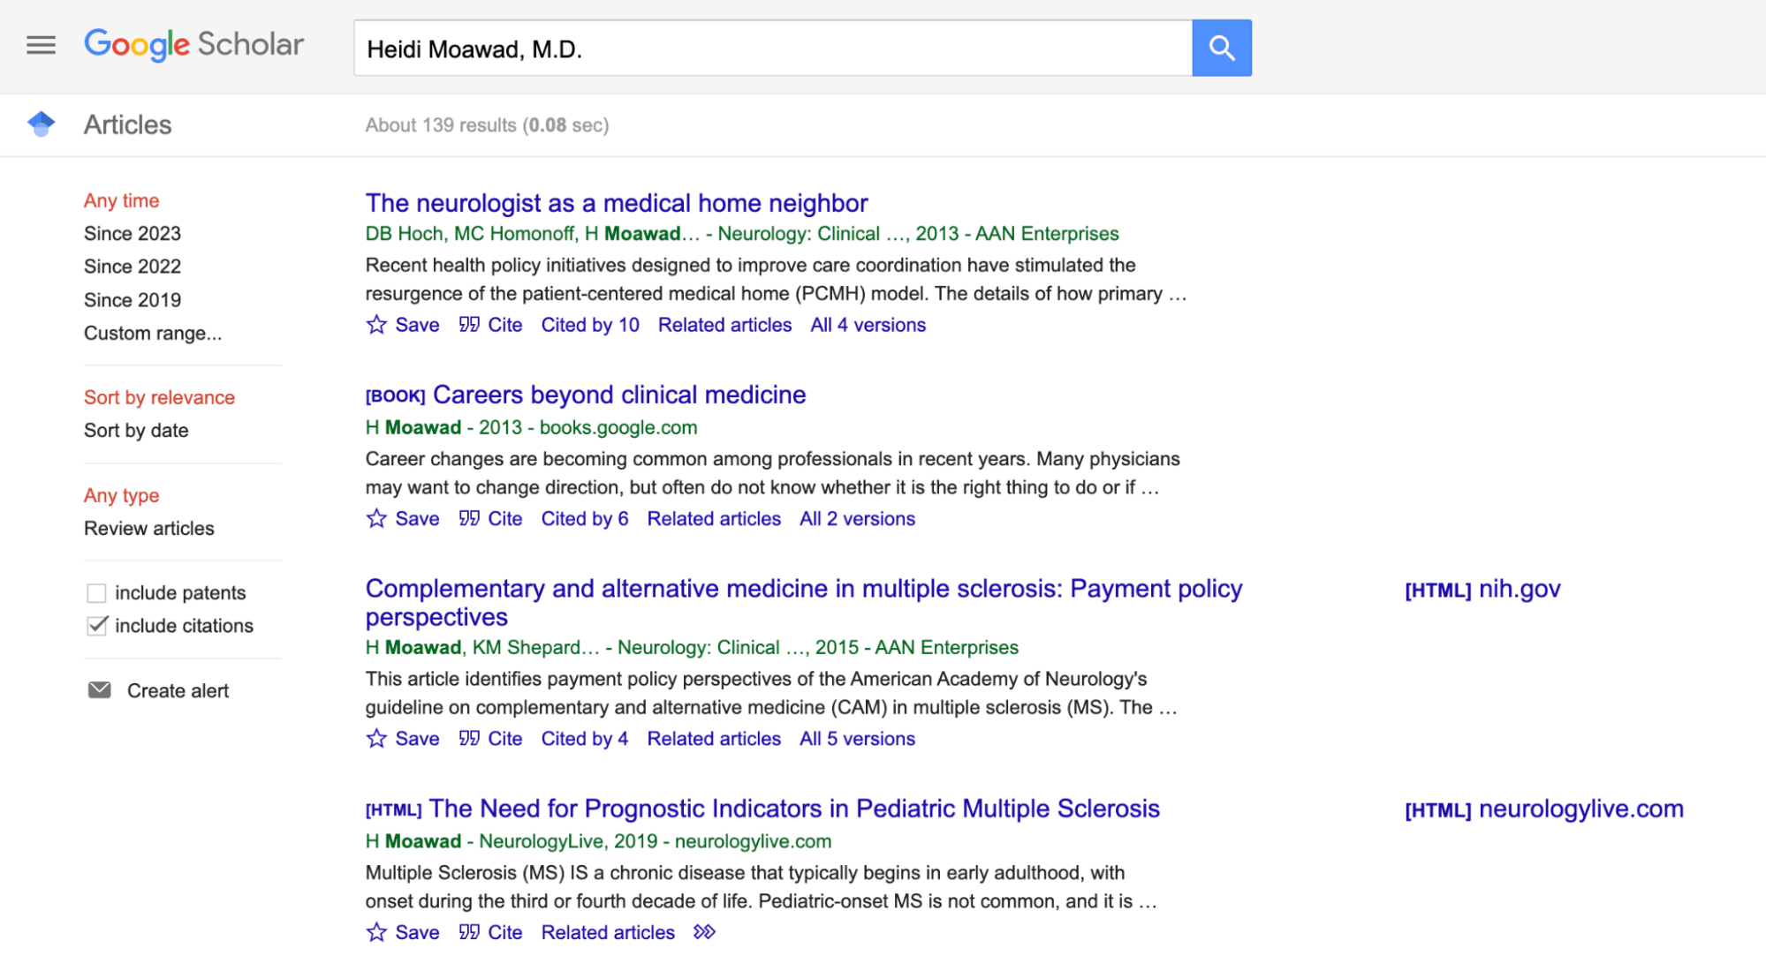
Task: Filter results by Since 2023
Action: click(x=132, y=233)
